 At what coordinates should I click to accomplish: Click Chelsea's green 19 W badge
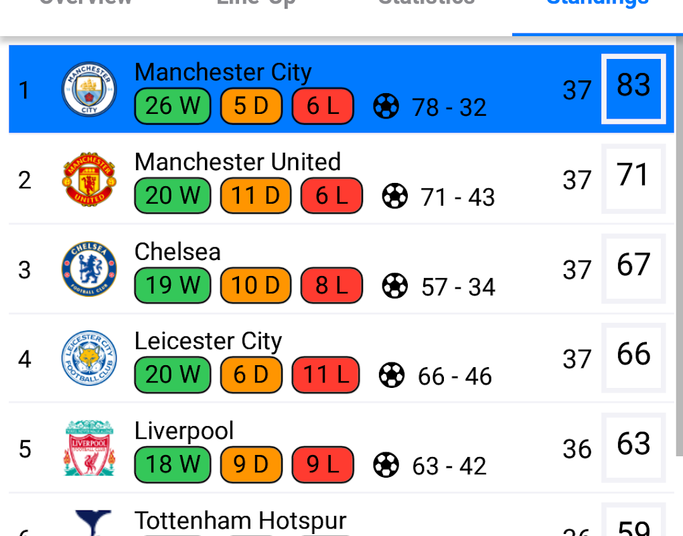click(173, 285)
